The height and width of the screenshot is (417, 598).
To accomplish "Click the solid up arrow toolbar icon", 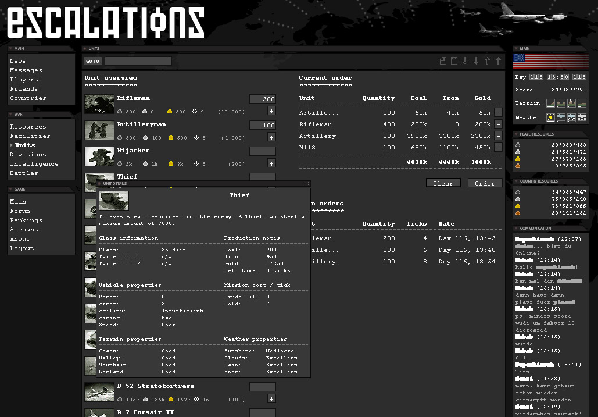I will (498, 61).
